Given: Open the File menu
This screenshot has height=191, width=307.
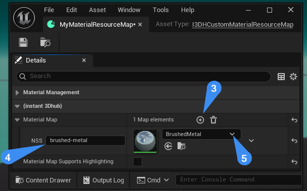Looking at the screenshot, I should coord(49,10).
